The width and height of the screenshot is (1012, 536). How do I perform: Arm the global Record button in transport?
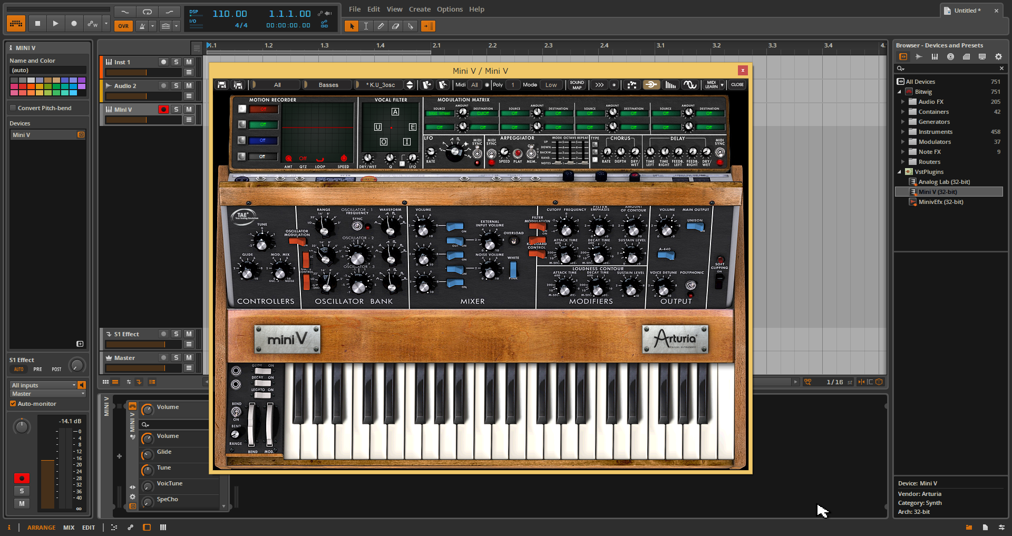74,24
